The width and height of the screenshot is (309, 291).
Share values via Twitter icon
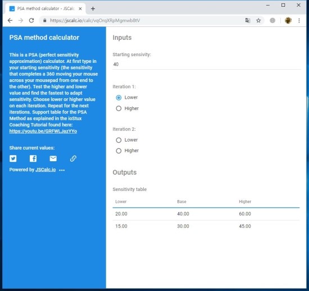pyautogui.click(x=13, y=158)
